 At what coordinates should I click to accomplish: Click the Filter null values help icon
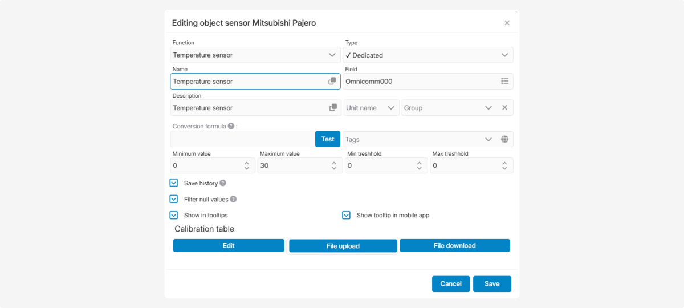click(233, 199)
